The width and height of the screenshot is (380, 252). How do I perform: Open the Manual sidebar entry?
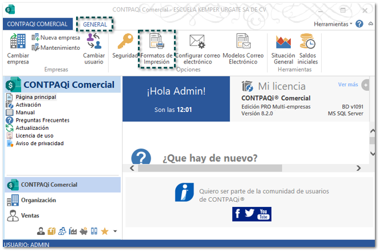[x=25, y=113]
